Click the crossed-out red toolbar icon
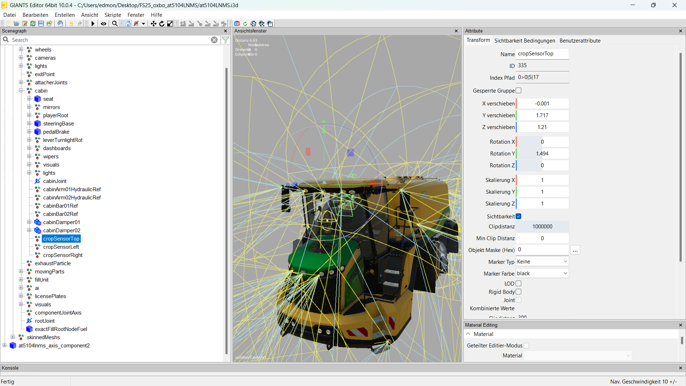Screen dimensions: 686x386 coord(136,24)
